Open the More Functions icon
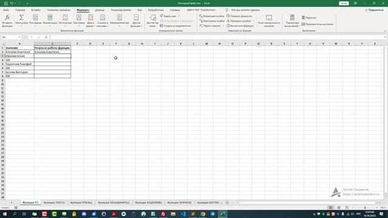The height and width of the screenshot is (218, 388). [x=136, y=18]
